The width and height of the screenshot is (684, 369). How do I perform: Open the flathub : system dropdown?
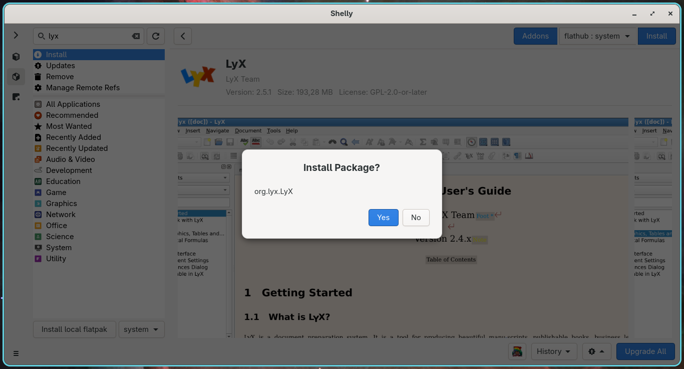tap(597, 36)
